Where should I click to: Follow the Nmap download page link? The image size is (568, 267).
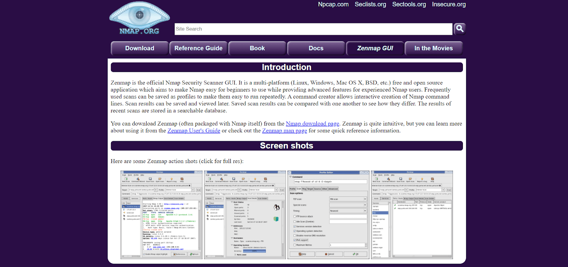[x=312, y=124]
